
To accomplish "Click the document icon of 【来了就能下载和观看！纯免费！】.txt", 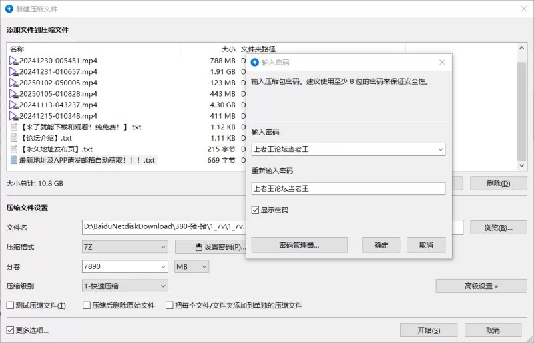I will coord(14,127).
